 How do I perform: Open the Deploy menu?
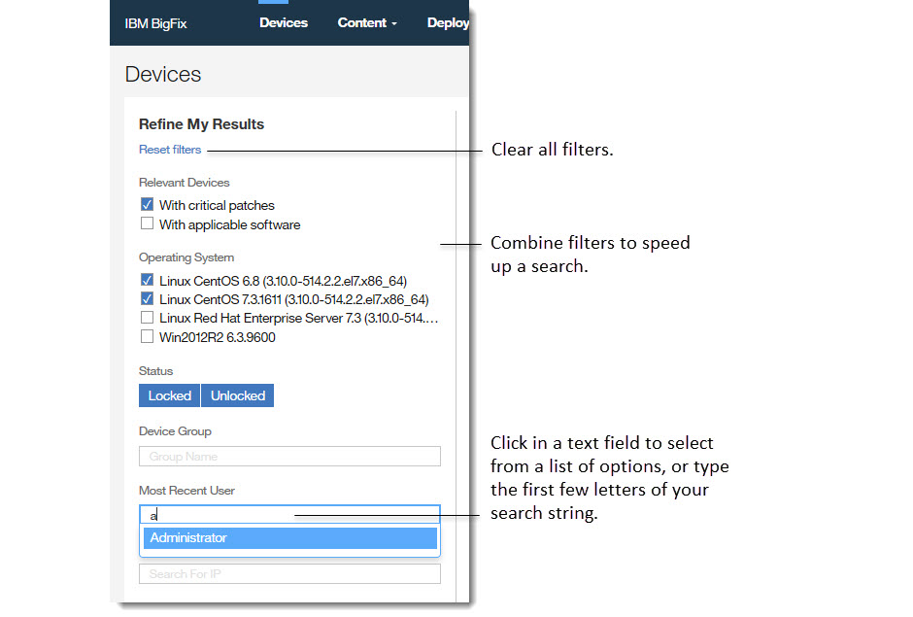tap(448, 22)
